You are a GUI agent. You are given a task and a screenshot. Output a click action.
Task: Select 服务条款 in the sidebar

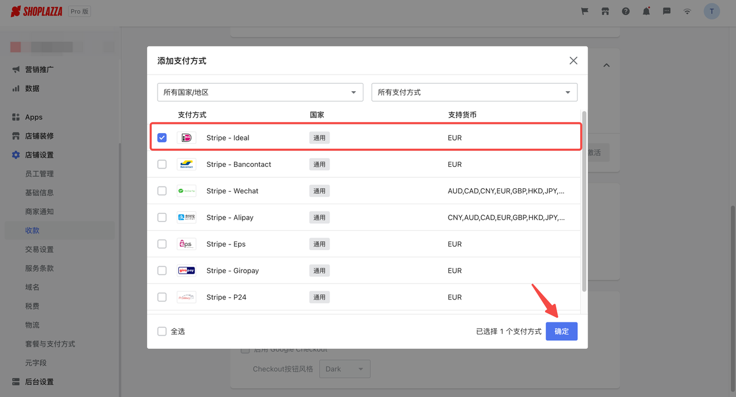click(39, 268)
